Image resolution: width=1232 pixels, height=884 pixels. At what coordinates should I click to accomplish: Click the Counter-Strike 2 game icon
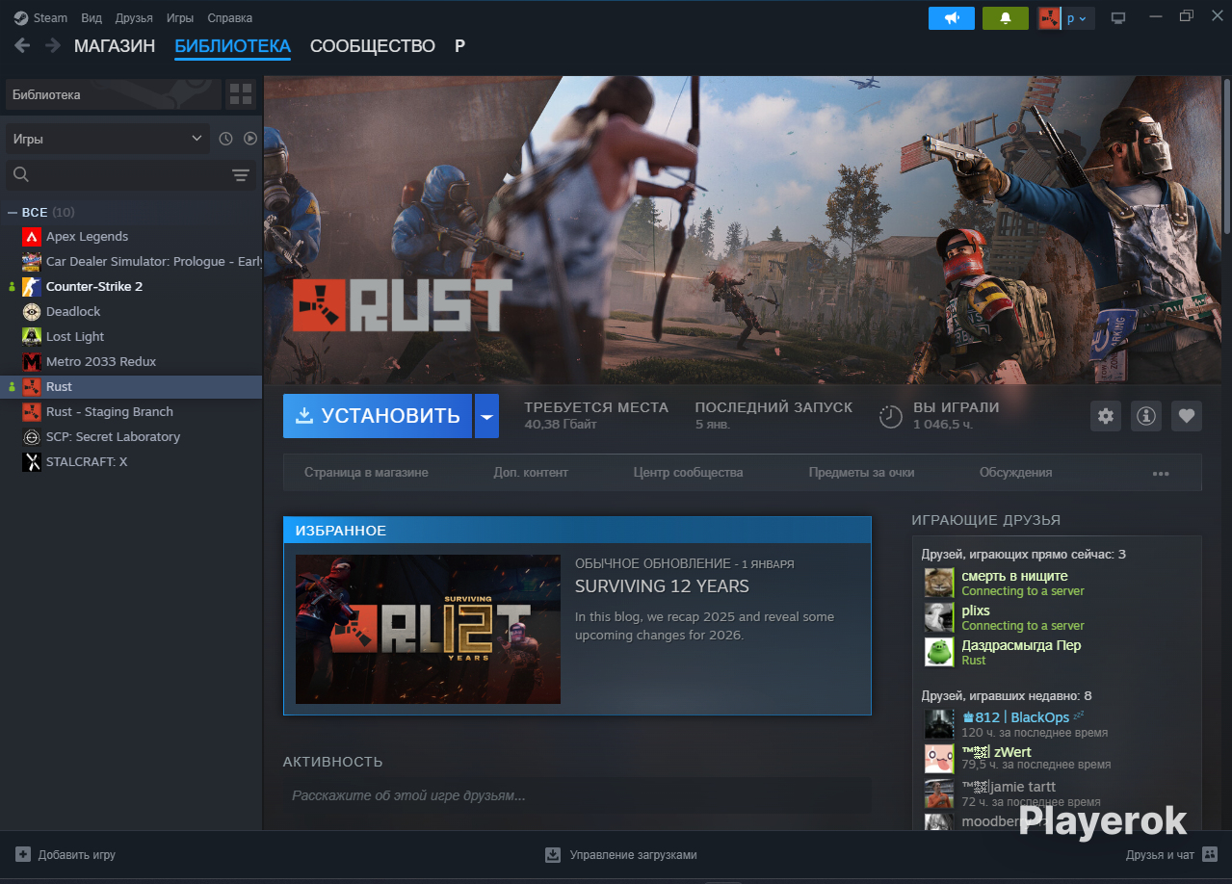point(32,287)
